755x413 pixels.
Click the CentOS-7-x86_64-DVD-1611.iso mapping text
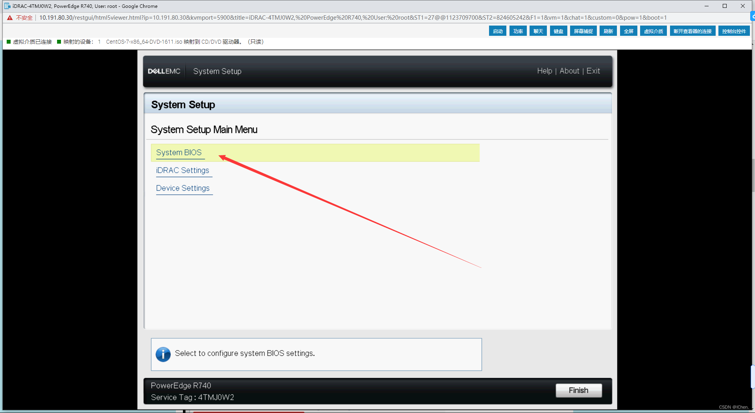[185, 42]
